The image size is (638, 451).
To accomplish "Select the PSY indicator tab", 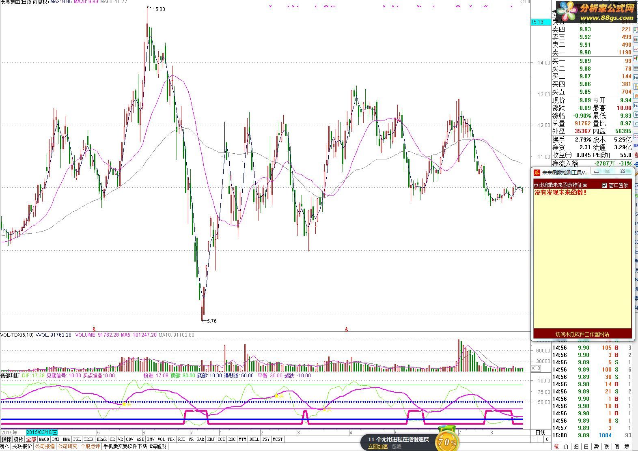I will (266, 439).
